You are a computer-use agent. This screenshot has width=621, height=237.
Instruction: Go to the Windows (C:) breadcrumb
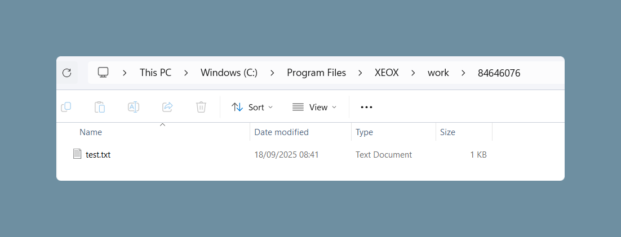tap(229, 73)
